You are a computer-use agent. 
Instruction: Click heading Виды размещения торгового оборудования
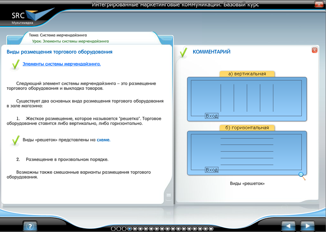(59, 52)
